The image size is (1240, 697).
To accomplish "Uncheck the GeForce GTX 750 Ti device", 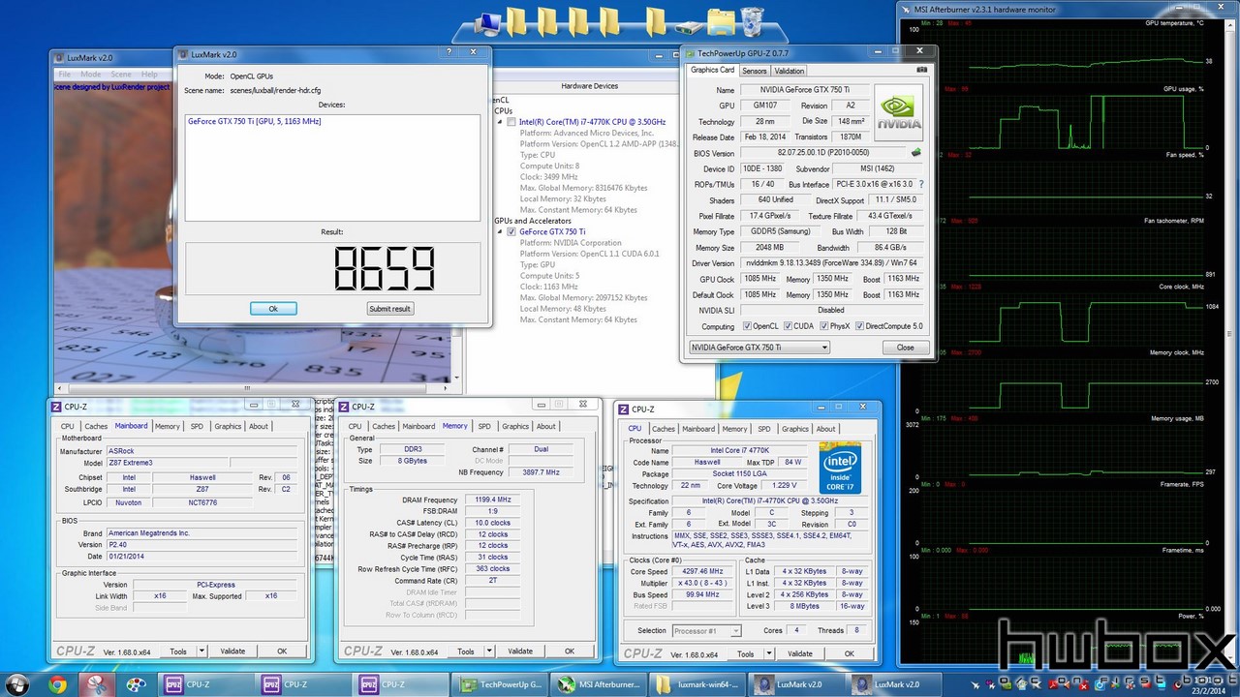I will pyautogui.click(x=511, y=231).
